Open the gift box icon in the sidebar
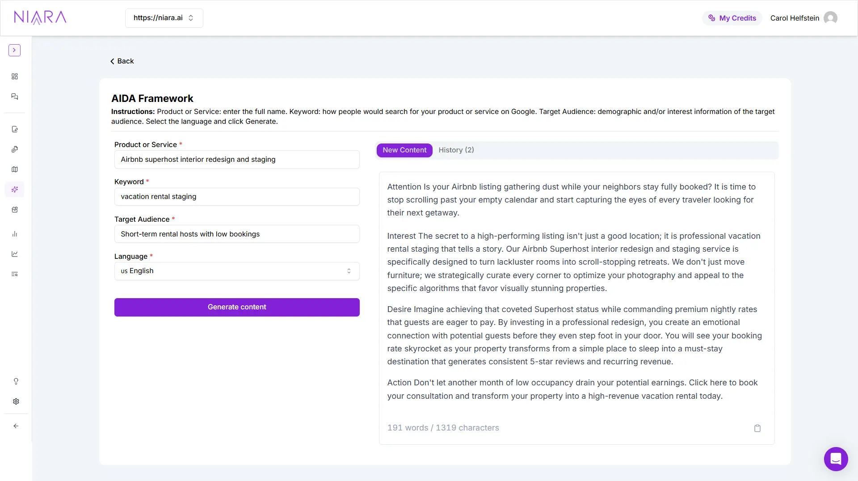The width and height of the screenshot is (858, 481). (x=15, y=210)
